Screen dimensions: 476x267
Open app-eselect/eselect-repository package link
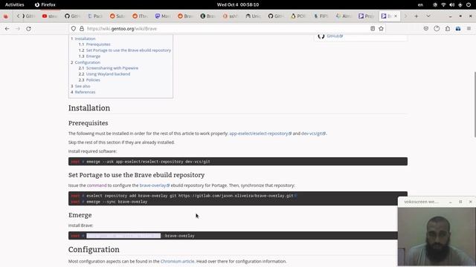tap(260, 133)
